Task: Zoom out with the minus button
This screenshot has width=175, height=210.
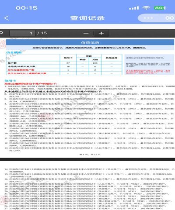Action: pos(86,33)
